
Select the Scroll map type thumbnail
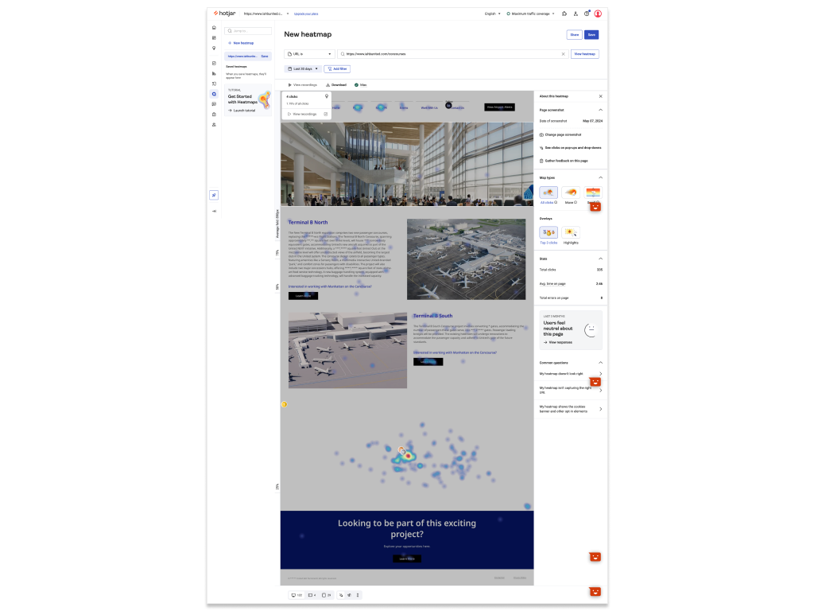pos(593,193)
